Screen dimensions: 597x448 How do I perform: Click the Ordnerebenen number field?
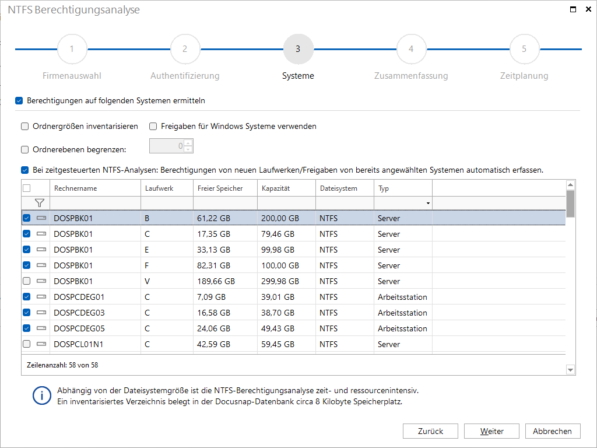tap(167, 146)
